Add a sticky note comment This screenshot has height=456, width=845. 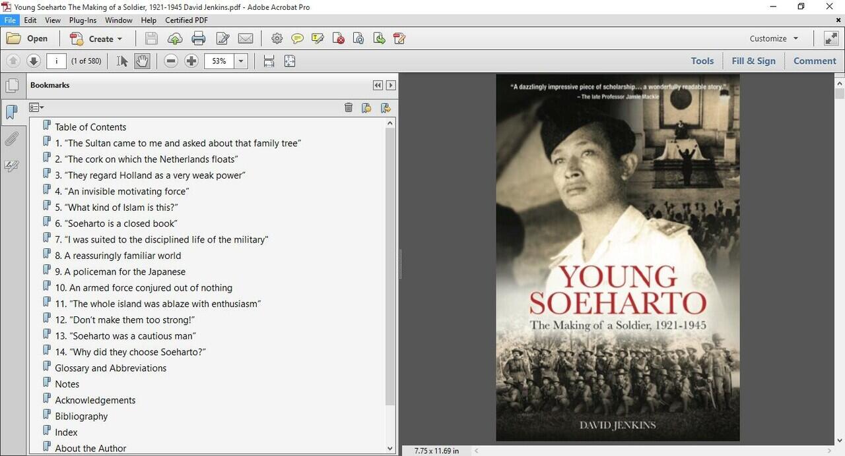[x=297, y=39]
